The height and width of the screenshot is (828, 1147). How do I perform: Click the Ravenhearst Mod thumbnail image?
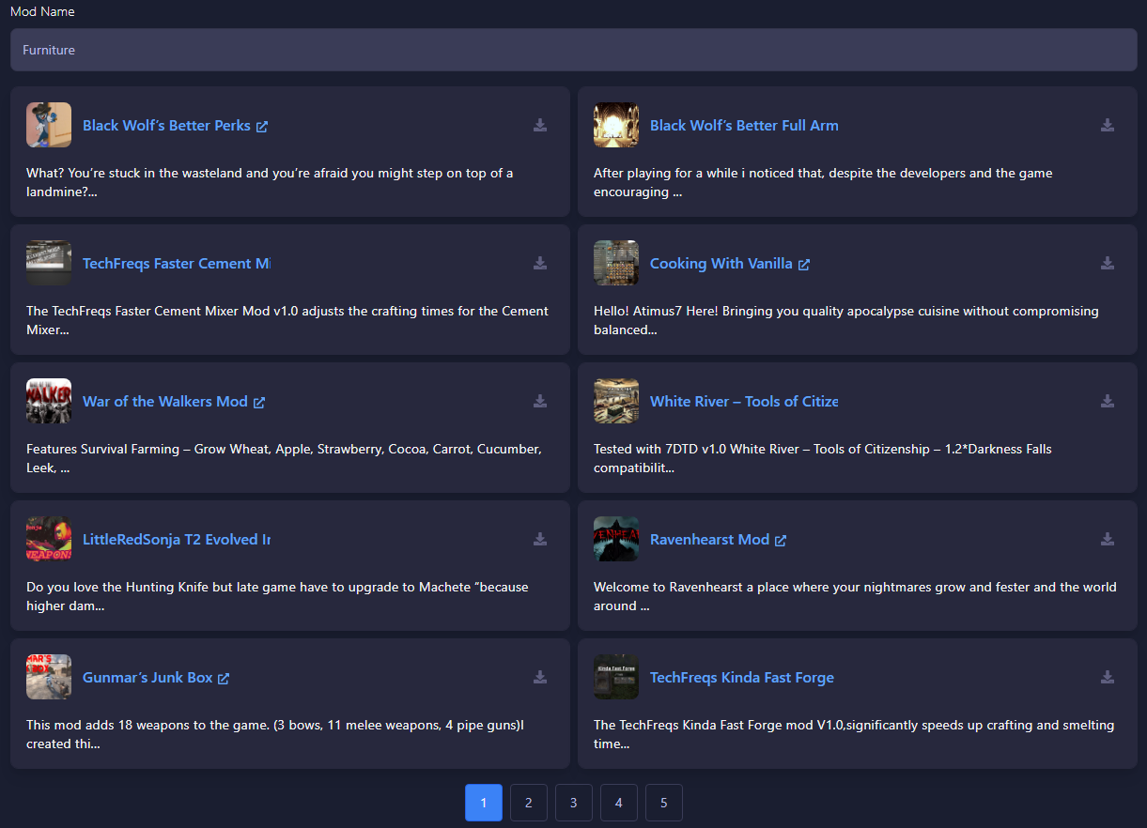[x=616, y=539]
